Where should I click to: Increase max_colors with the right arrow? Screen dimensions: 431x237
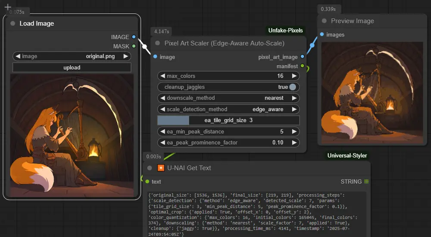pyautogui.click(x=294, y=76)
